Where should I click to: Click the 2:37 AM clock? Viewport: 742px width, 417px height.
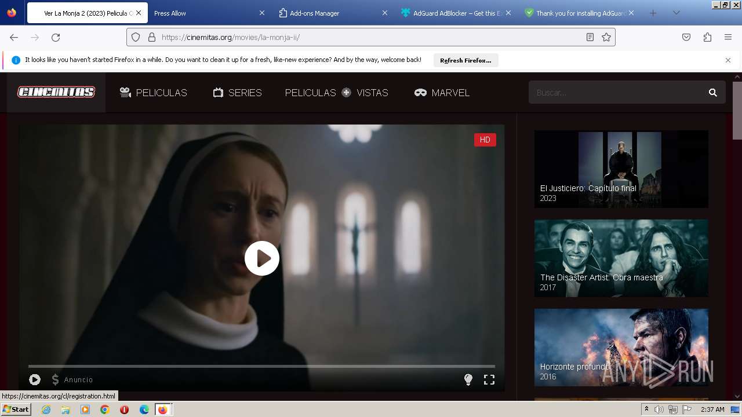(x=712, y=409)
